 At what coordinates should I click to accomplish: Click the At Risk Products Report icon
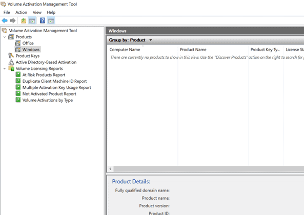(x=18, y=75)
